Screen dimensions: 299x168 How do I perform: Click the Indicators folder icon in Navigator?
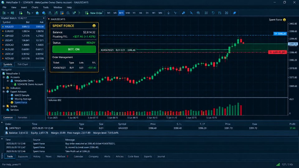coord(7,88)
